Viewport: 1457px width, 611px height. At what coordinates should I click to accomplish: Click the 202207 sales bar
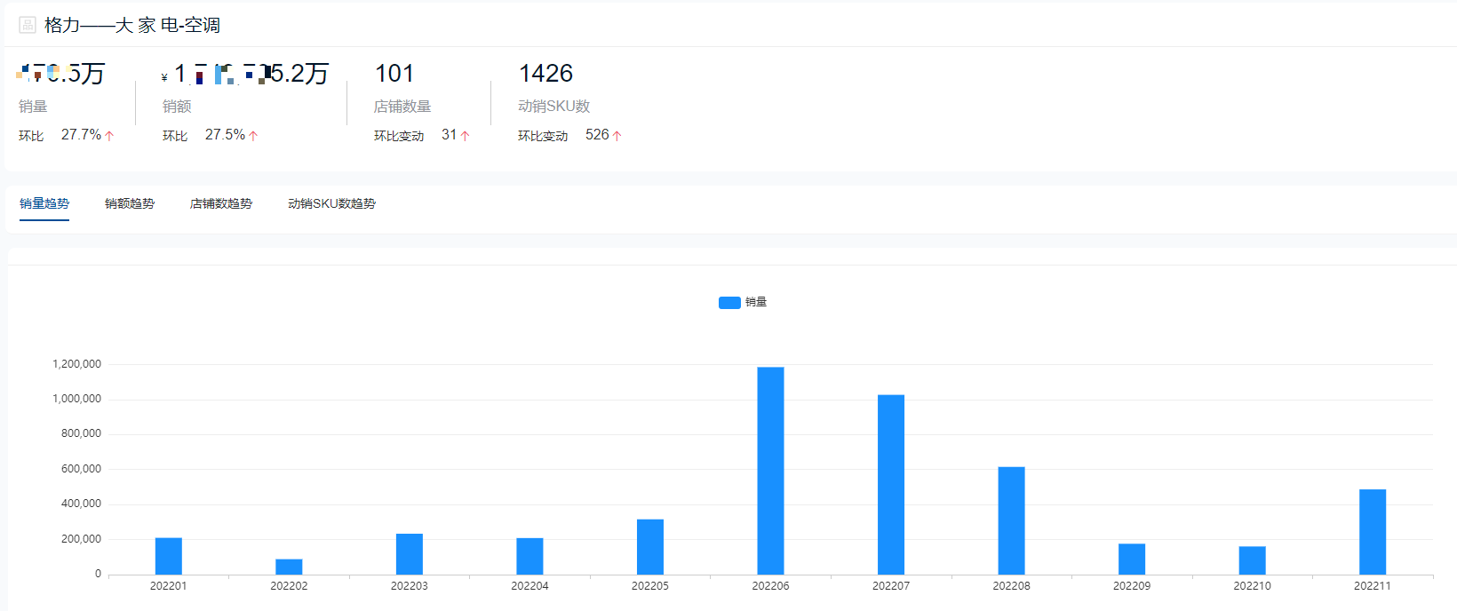[891, 484]
